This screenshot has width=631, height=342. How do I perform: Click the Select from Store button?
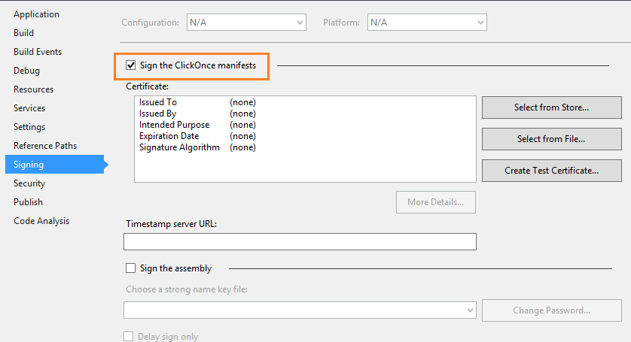point(551,107)
